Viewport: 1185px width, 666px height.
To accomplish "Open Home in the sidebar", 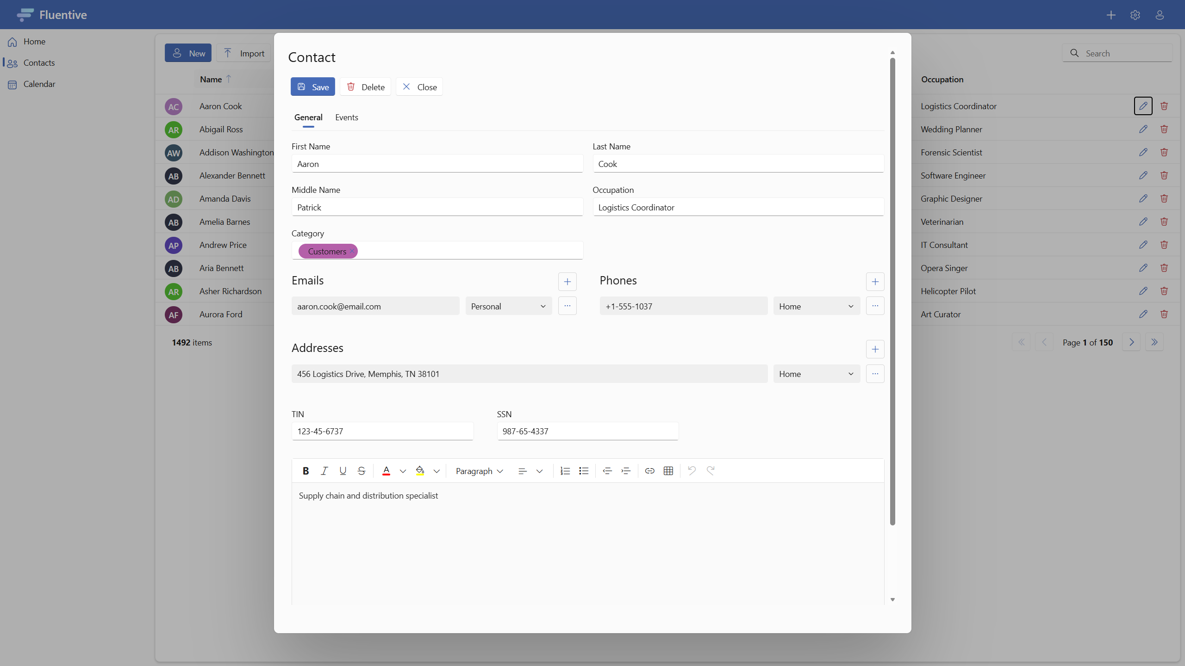I will (x=34, y=42).
